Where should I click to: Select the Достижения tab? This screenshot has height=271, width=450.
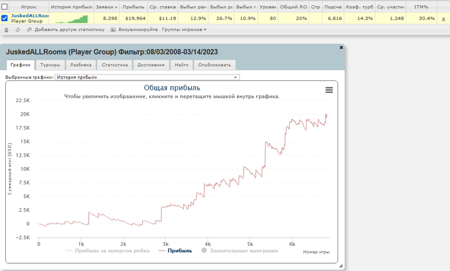pos(151,65)
